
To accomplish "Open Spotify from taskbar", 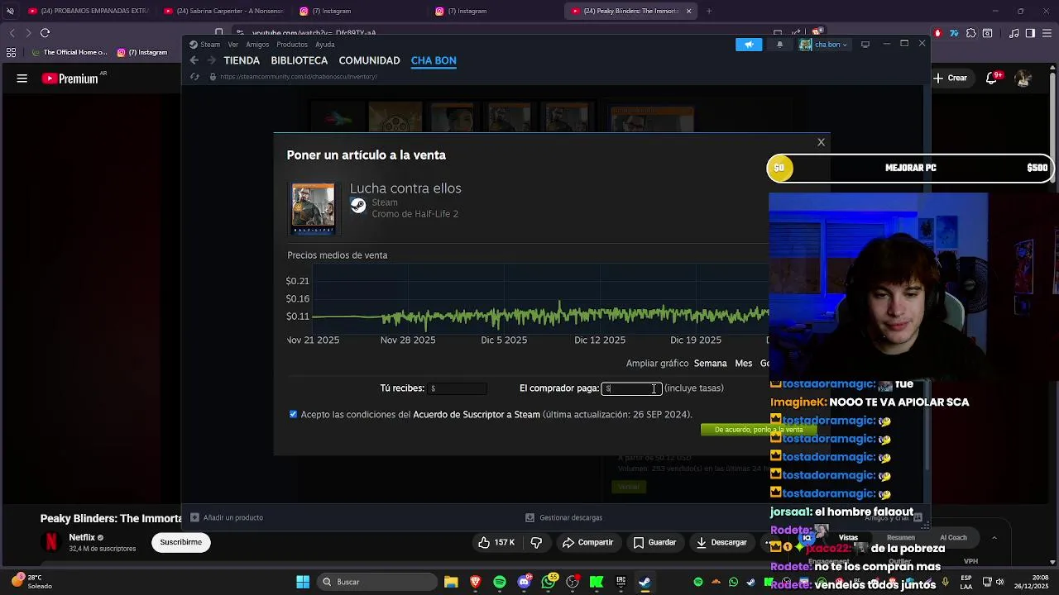I will pyautogui.click(x=500, y=582).
